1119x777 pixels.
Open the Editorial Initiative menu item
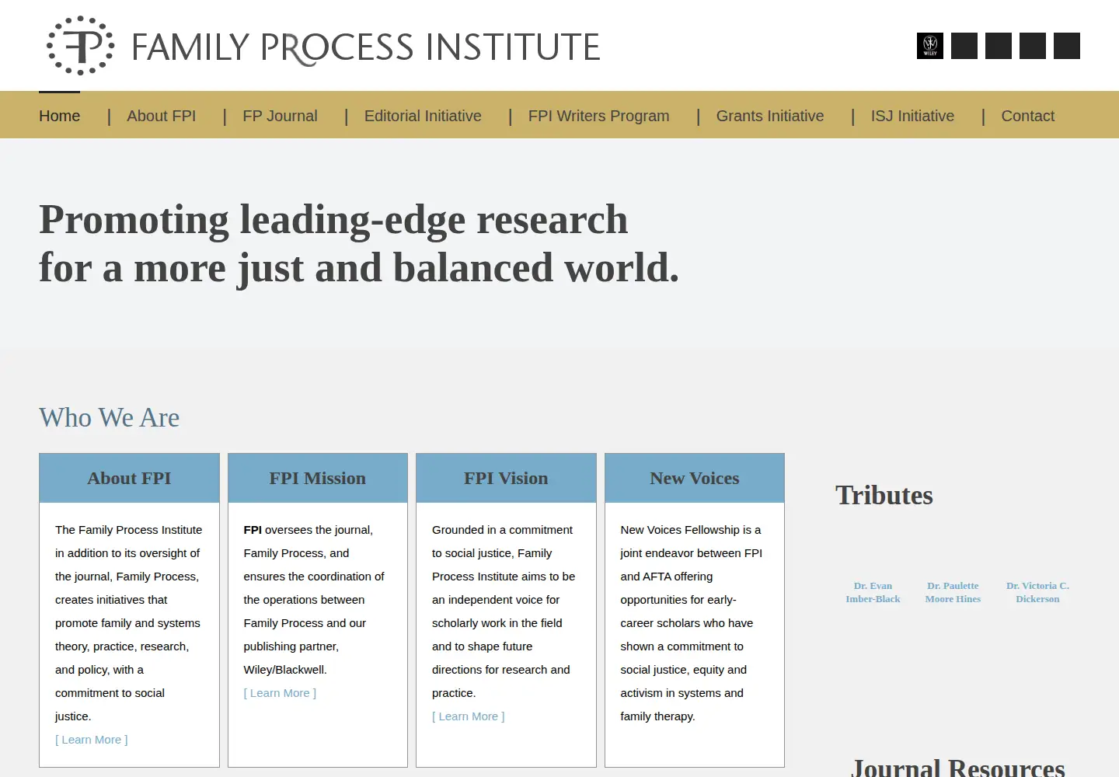coord(423,116)
